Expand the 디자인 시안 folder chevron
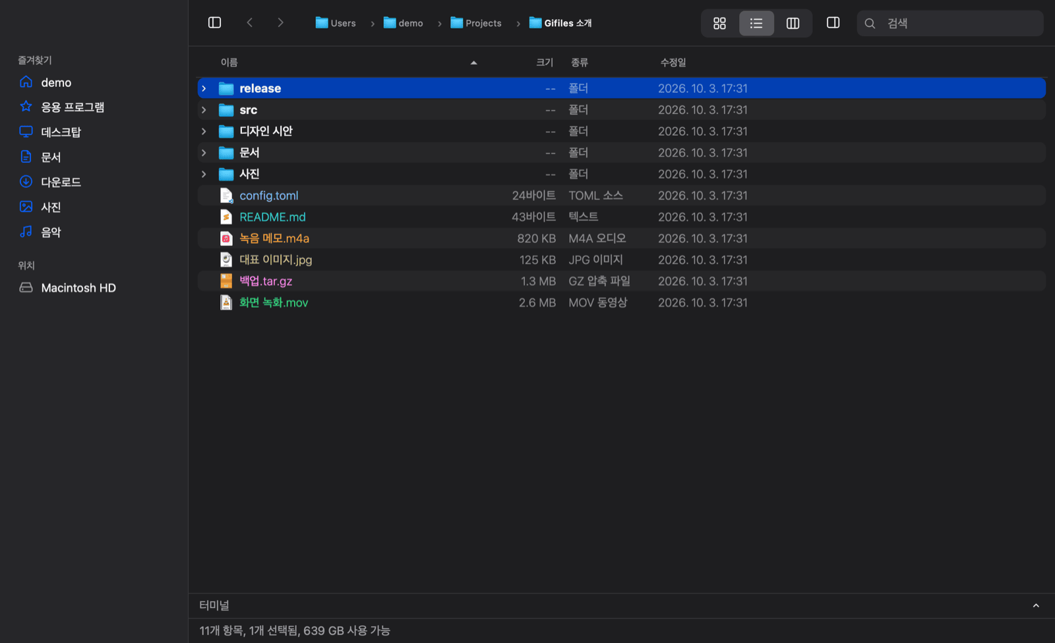This screenshot has width=1055, height=643. pos(204,131)
